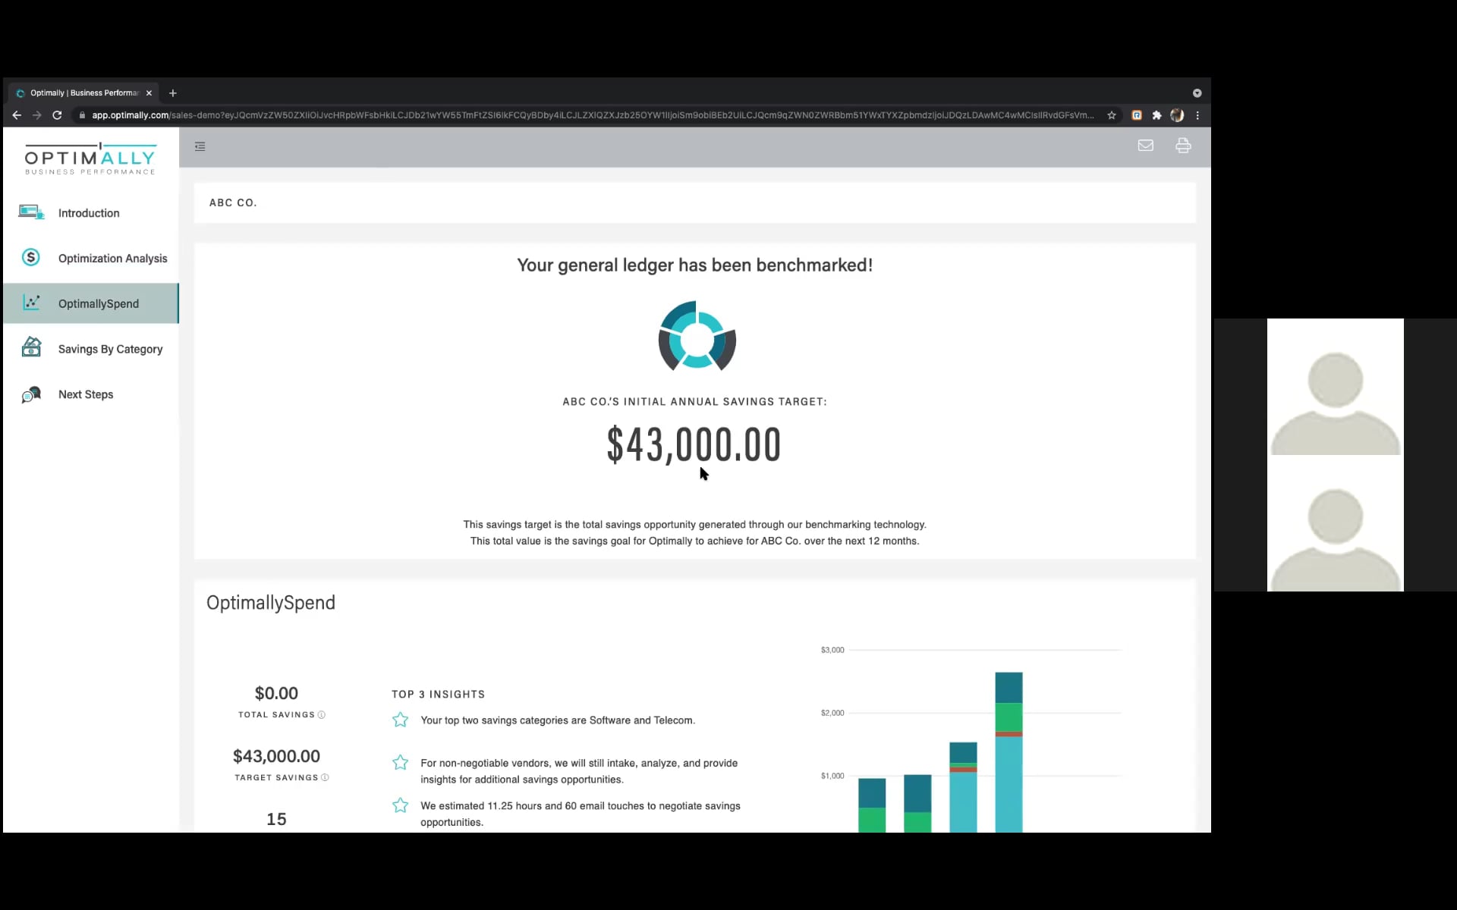Go to Savings By Category

click(91, 349)
